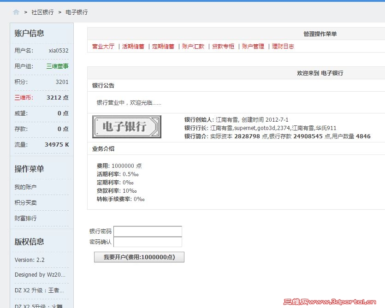Click the 费用: 1000000 点 line

[119, 166]
